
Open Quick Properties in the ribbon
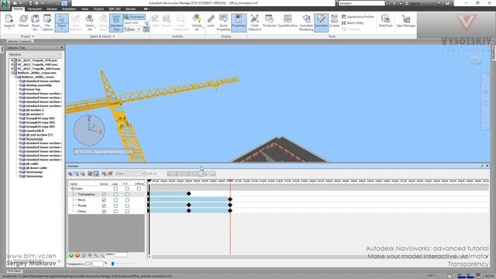[x=223, y=22]
